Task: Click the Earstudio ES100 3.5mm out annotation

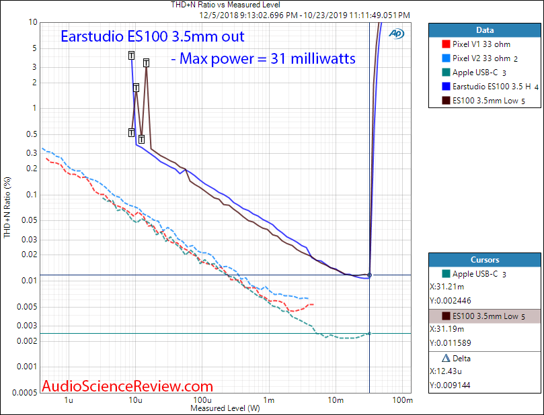Action: pos(153,36)
